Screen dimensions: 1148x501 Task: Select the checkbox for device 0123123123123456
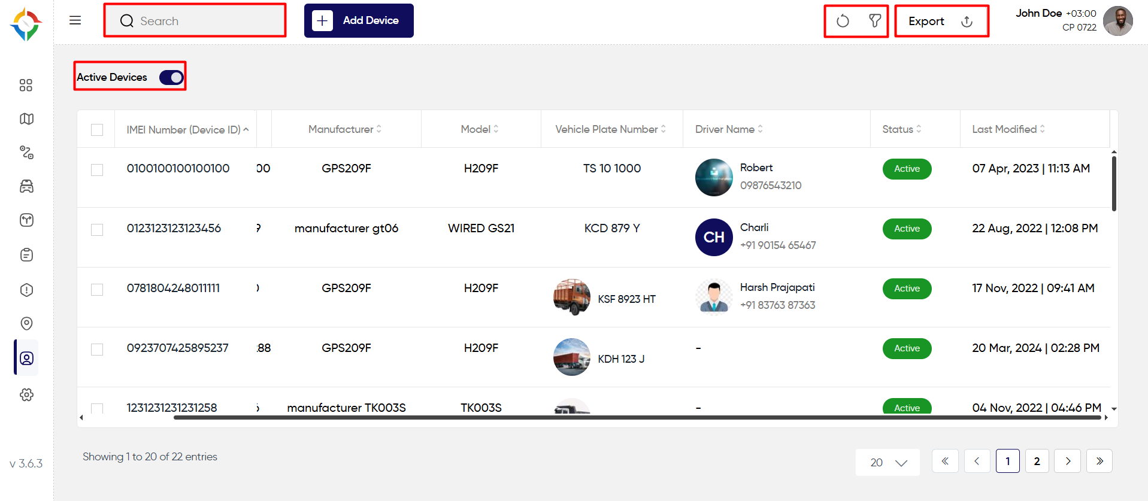(x=97, y=230)
